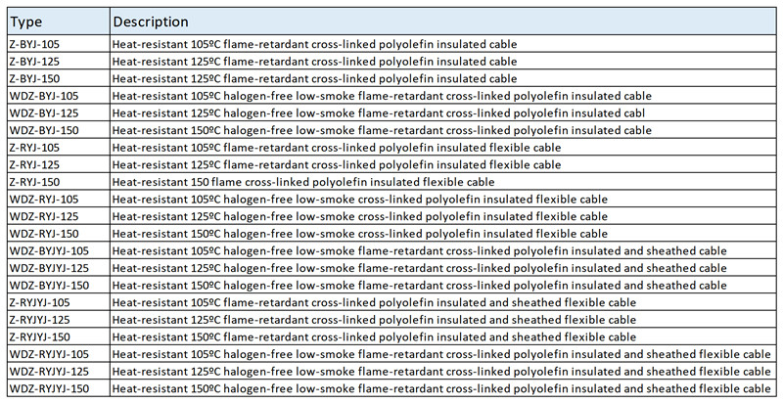Select the WDZ-BYJ-150 type cell
Viewport: 783px width, 403px height.
pos(44,130)
